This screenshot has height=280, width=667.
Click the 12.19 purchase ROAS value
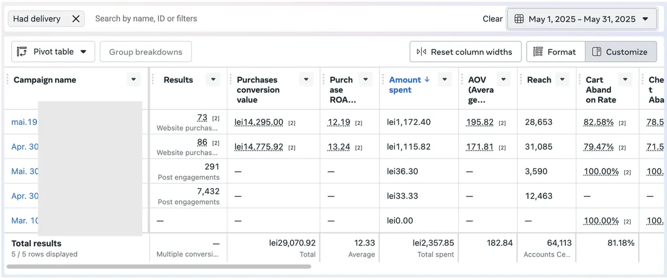pyautogui.click(x=339, y=122)
